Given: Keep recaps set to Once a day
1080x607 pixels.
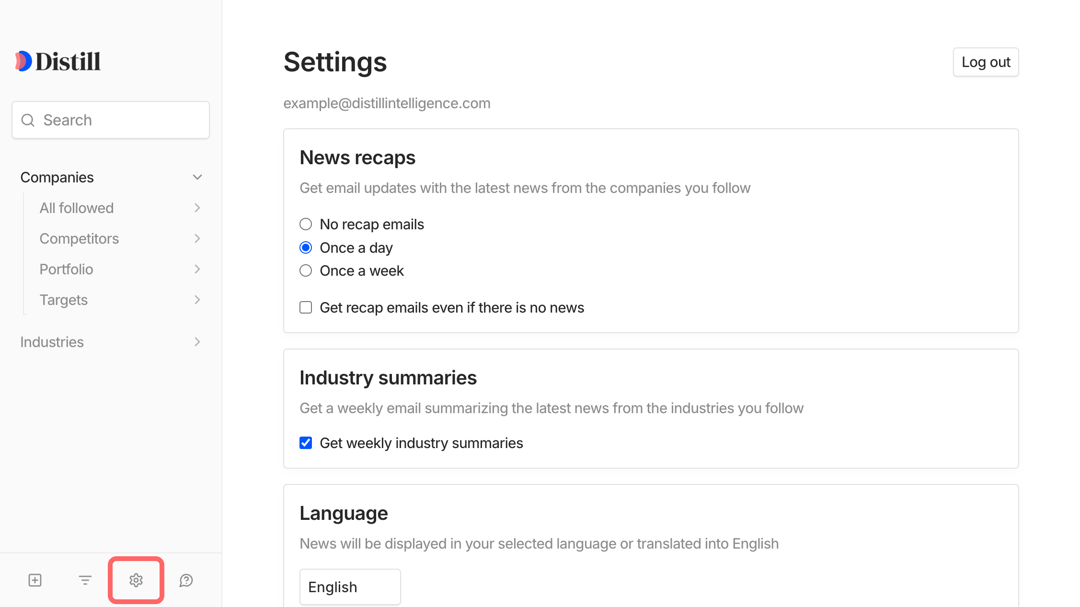Looking at the screenshot, I should click(x=305, y=247).
